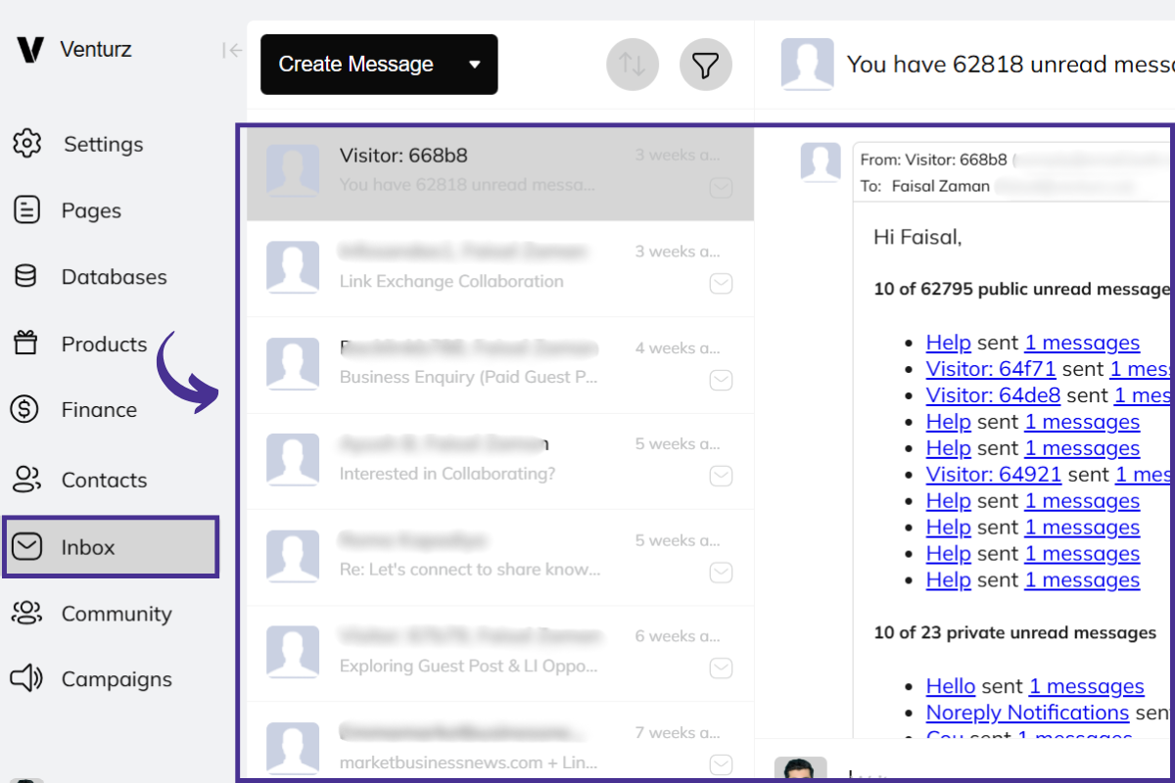Image resolution: width=1175 pixels, height=783 pixels.
Task: Click the Finance dollar icon
Action: pyautogui.click(x=26, y=410)
